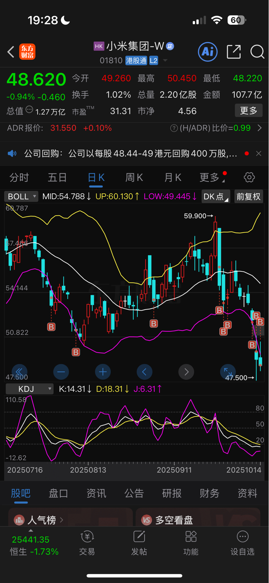Tap the 20250911 date label

(174, 470)
